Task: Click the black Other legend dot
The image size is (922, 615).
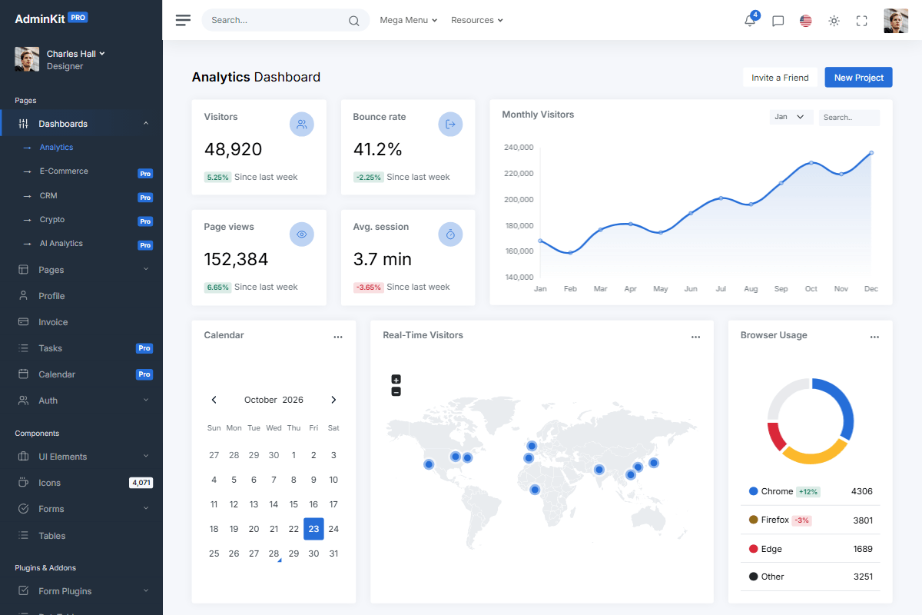Action: 754,577
